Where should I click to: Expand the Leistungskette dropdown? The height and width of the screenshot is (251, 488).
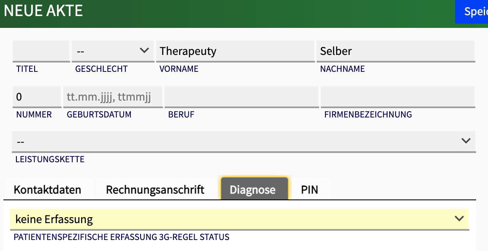(x=243, y=141)
